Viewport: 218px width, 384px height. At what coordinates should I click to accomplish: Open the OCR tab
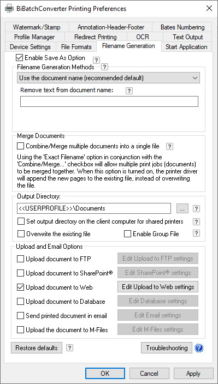point(143,37)
